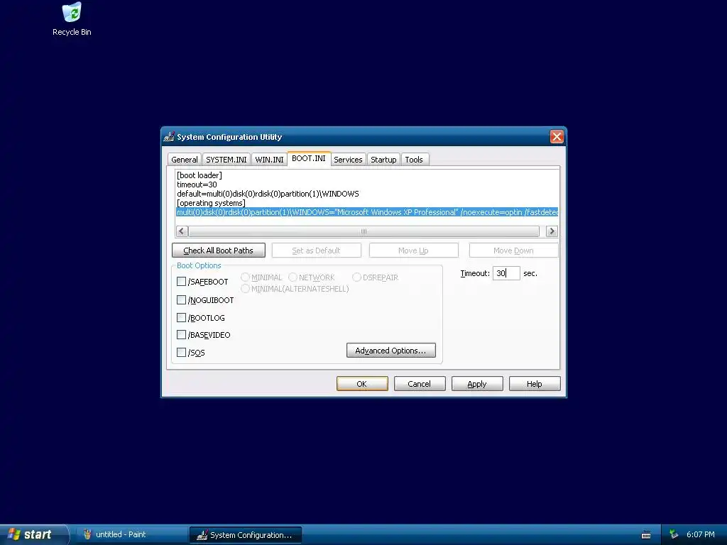Select the MINIMAL radio button
Screen dimensions: 727x545
click(x=245, y=277)
